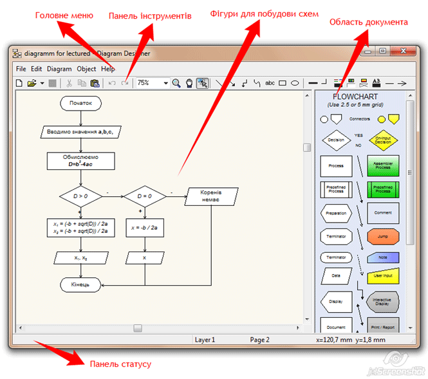Pick the Decision diamond from palette
Image resolution: width=428 pixels, height=379 pixels.
click(x=336, y=140)
